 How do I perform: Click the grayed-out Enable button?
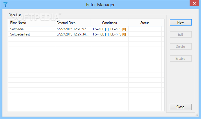click(181, 59)
